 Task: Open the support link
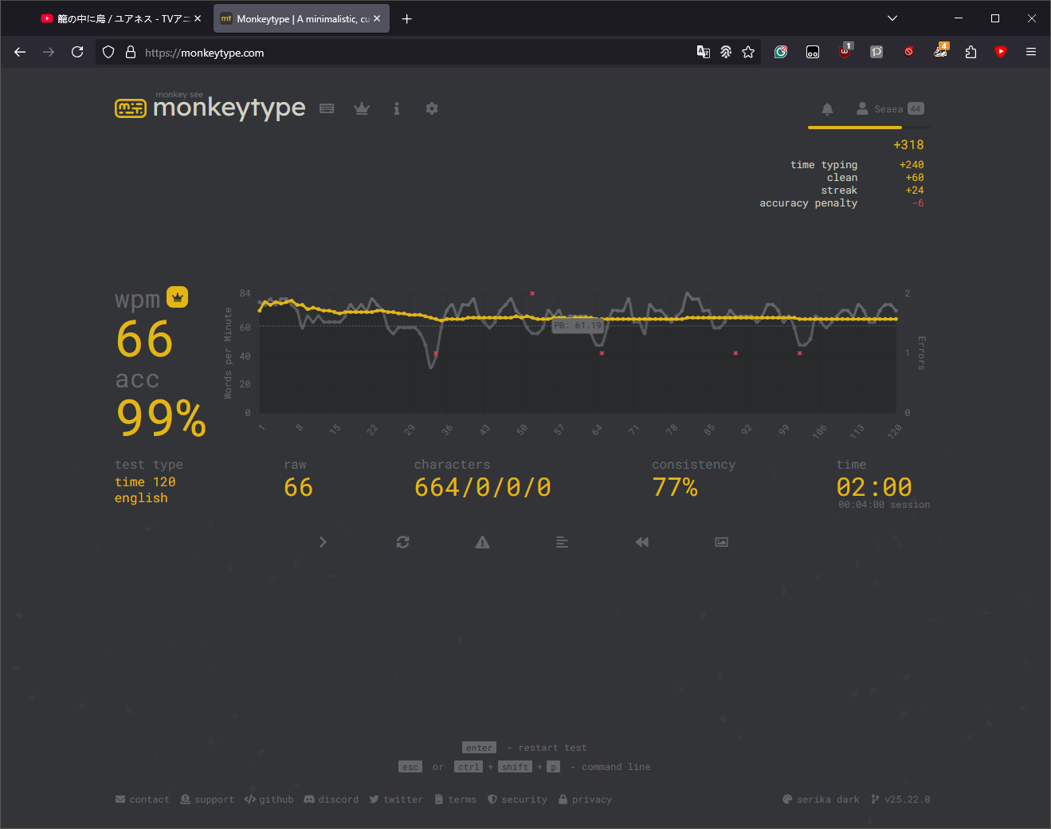(x=207, y=800)
